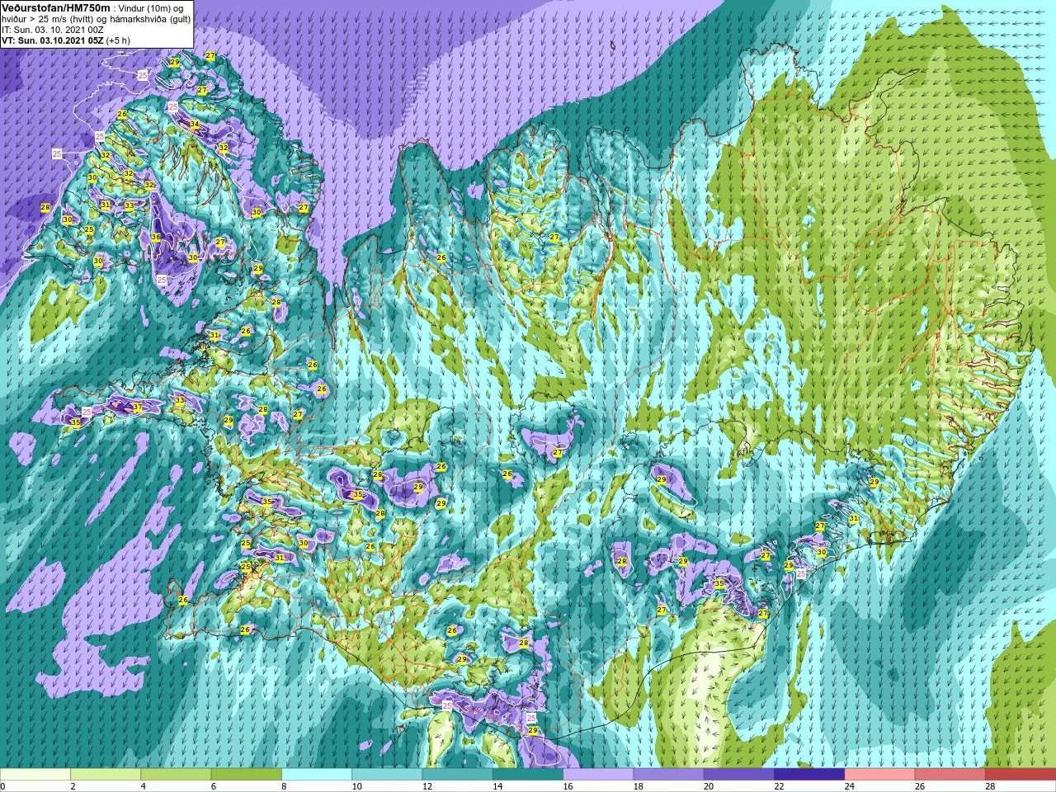Click the '10' tick label on the legend

(356, 786)
